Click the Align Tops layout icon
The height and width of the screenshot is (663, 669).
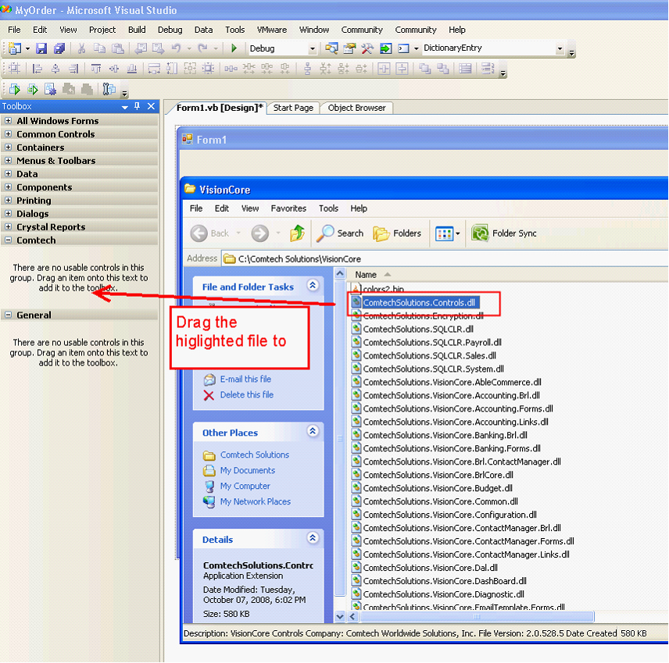(95, 69)
